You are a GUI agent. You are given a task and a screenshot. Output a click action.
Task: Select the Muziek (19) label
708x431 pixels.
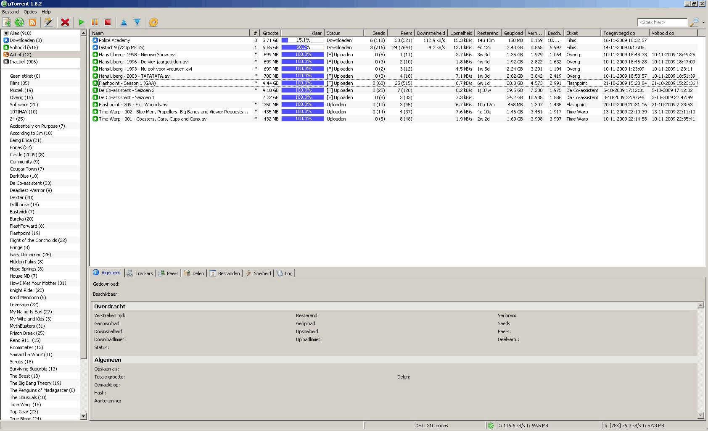pyautogui.click(x=21, y=90)
